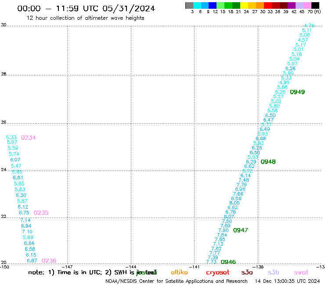Click the green timestamp '0949'

297,92
